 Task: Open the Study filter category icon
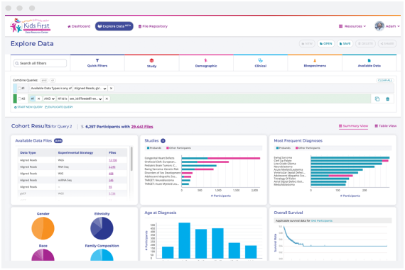151,60
